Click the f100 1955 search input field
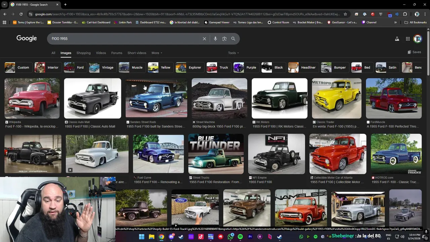The width and height of the screenshot is (430, 242). pyautogui.click(x=124, y=39)
